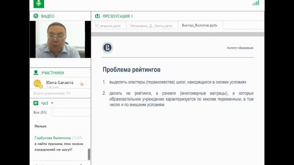Expand the Чат dropdown arrow
Viewport: 294px width, 165px height.
[52, 103]
